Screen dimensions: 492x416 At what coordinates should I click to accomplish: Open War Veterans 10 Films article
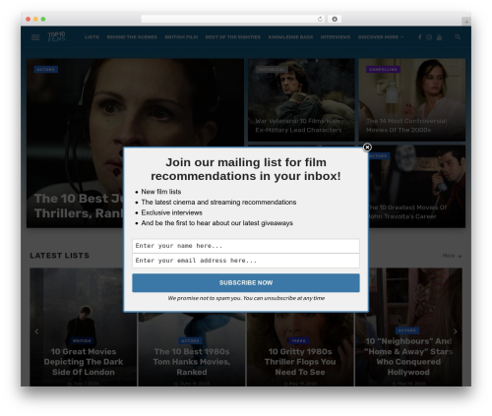[x=298, y=126]
